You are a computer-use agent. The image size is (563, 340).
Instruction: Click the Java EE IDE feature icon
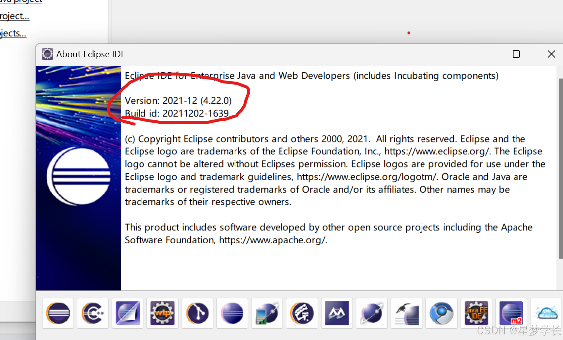pos(476,313)
